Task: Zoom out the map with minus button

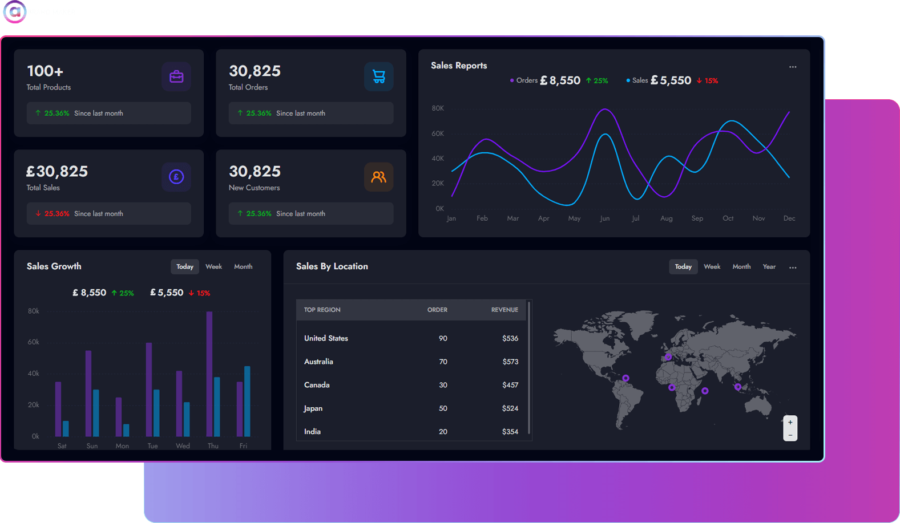Action: click(790, 435)
